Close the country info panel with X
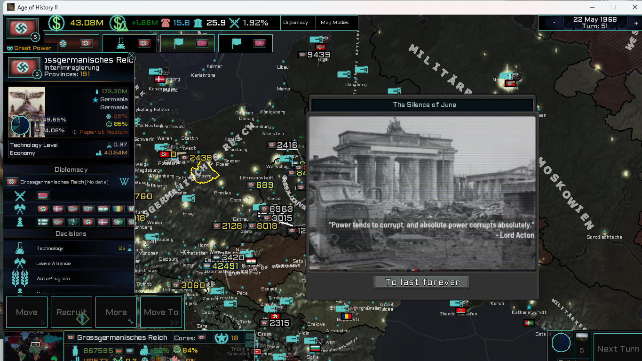642x361 pixels. pos(132,56)
